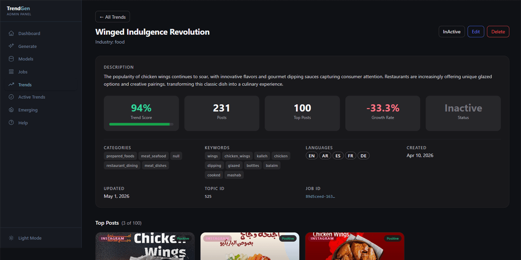Click the wings keyword tag
The height and width of the screenshot is (260, 521).
pos(213,156)
